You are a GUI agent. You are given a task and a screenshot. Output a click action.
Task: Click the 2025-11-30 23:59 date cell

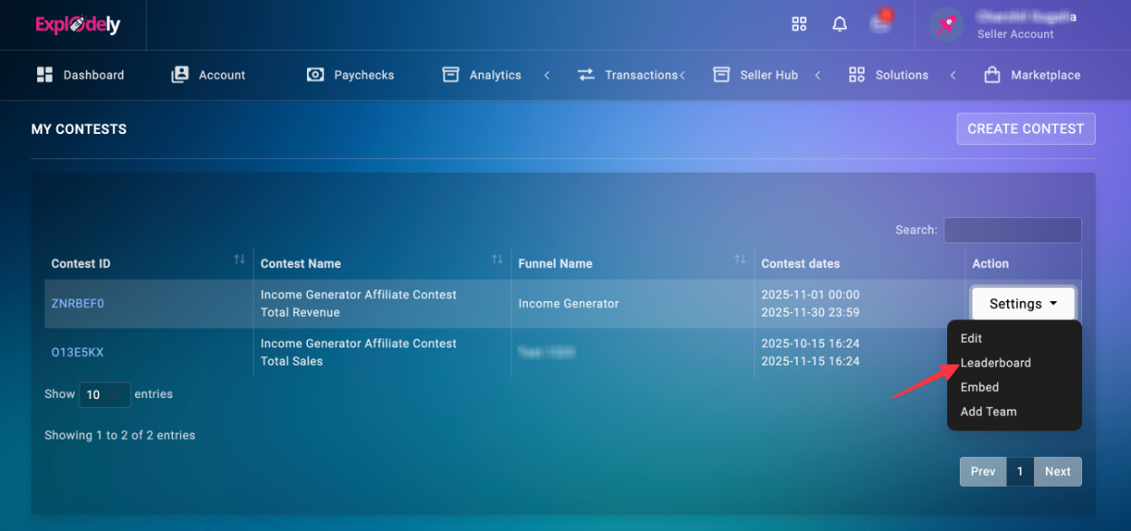(810, 313)
